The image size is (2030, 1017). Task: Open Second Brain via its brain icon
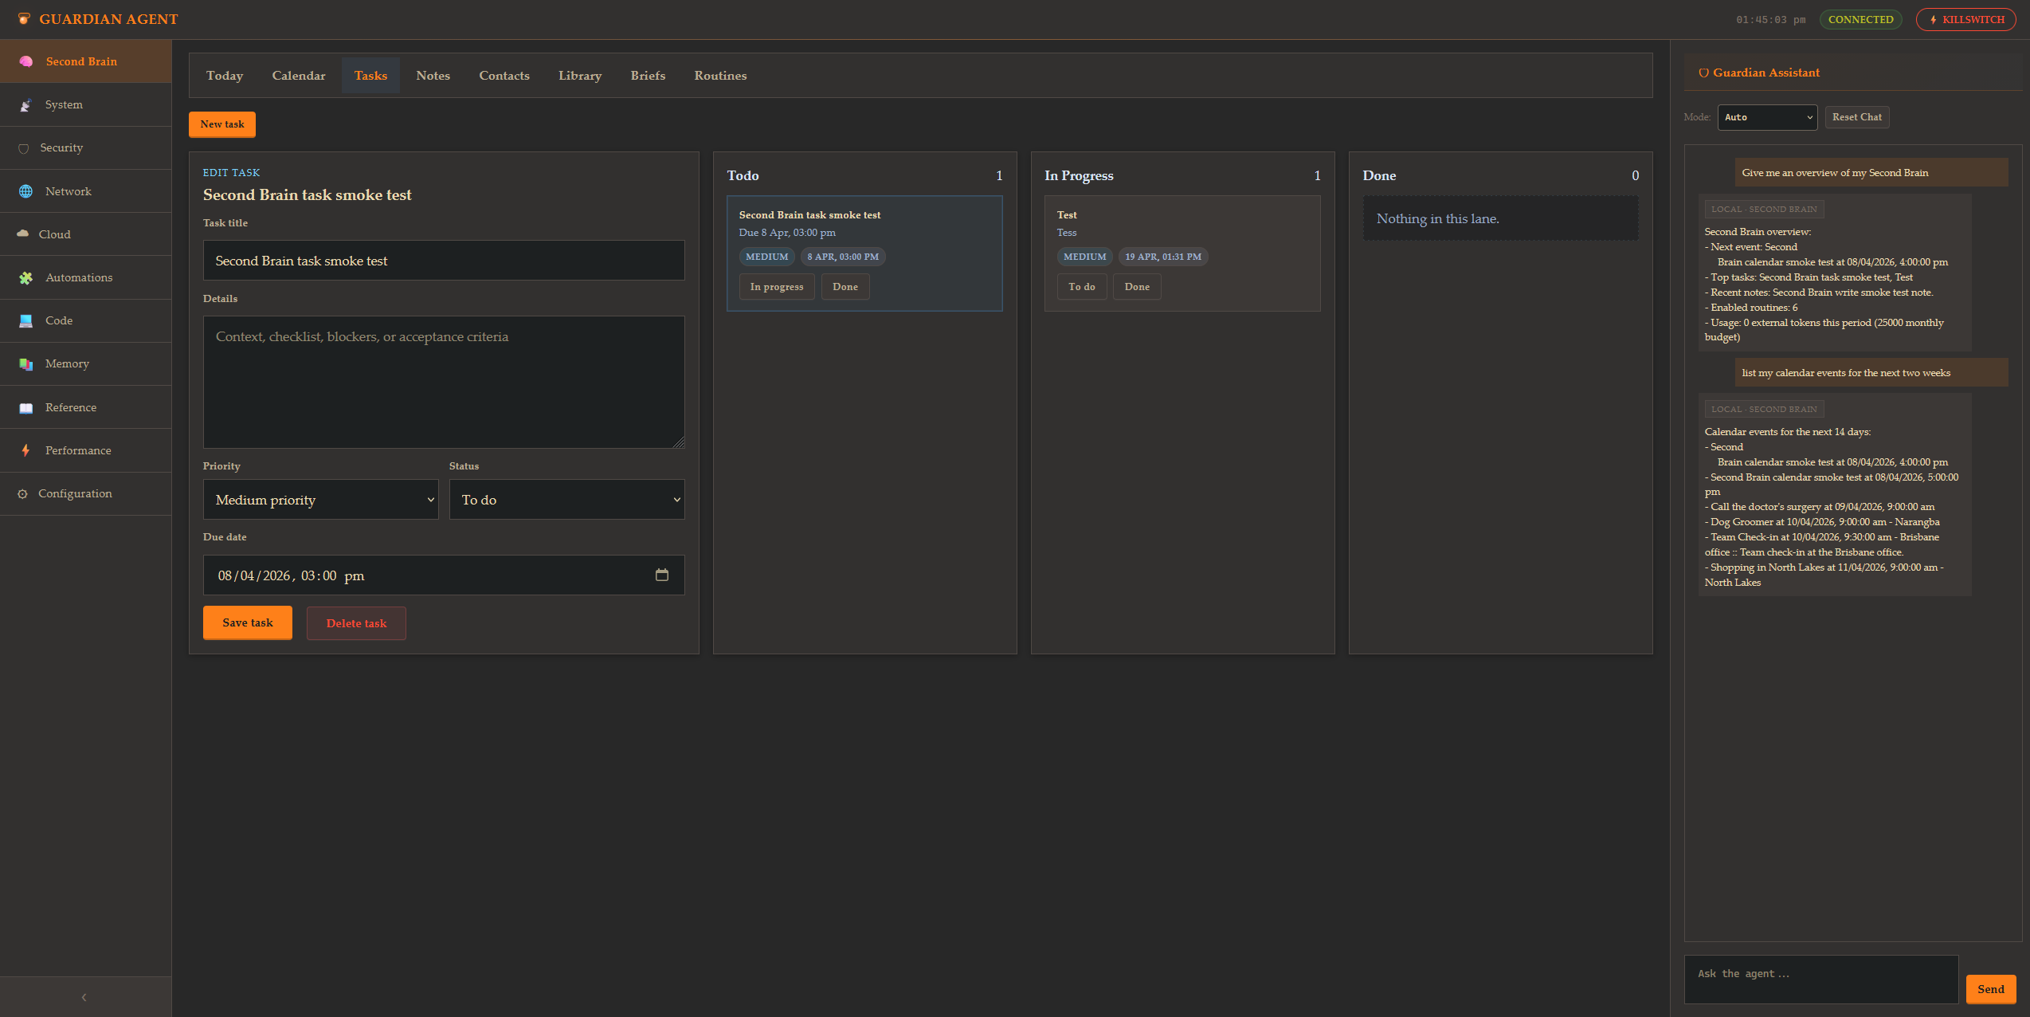(x=26, y=61)
